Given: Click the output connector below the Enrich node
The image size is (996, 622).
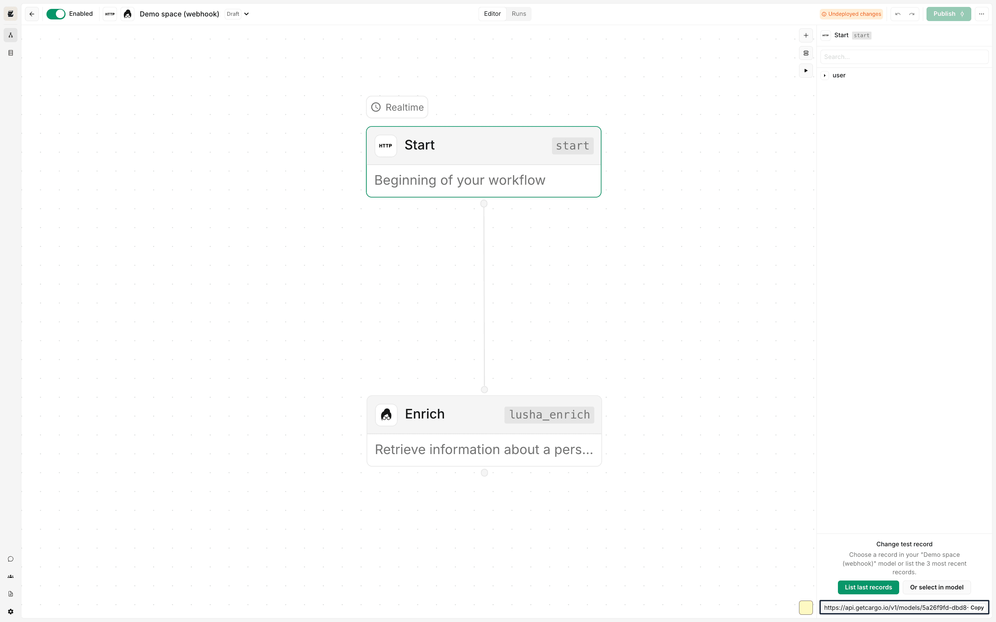Looking at the screenshot, I should pos(484,473).
